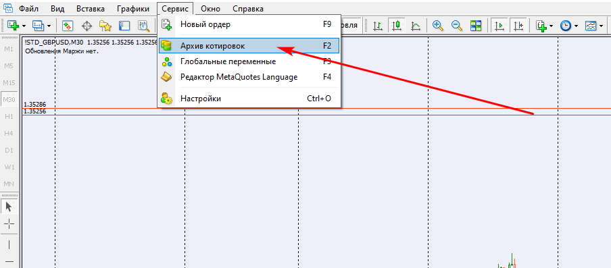Select the arrow cursor tool

9,207
